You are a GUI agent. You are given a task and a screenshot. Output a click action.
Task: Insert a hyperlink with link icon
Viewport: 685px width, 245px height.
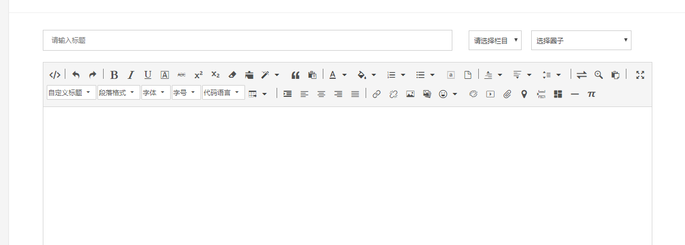376,94
